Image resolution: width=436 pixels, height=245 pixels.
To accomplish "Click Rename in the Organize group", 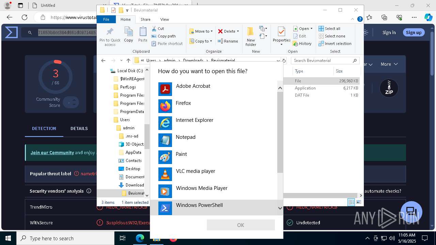I will (x=228, y=41).
